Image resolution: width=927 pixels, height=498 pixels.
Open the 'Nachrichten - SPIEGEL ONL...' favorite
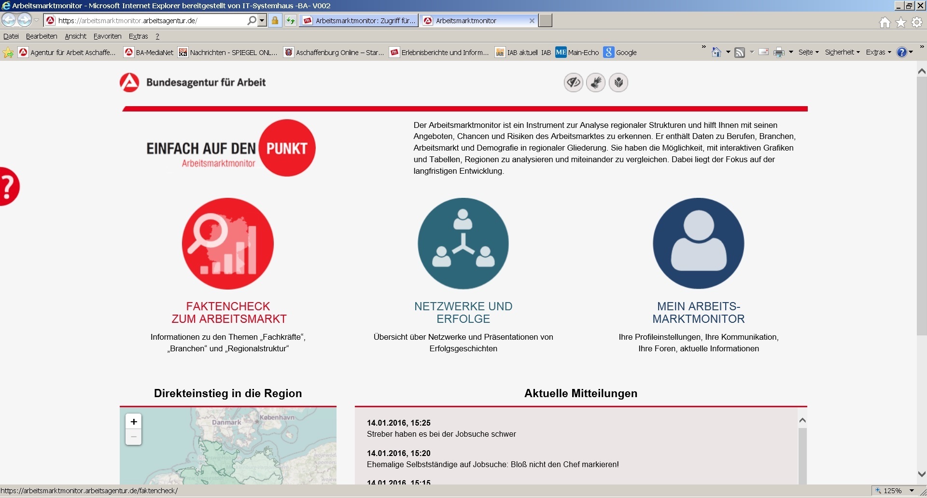228,53
